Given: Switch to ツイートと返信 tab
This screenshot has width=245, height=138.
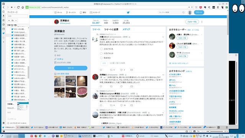Looking at the screenshot, I should click(x=111, y=30).
